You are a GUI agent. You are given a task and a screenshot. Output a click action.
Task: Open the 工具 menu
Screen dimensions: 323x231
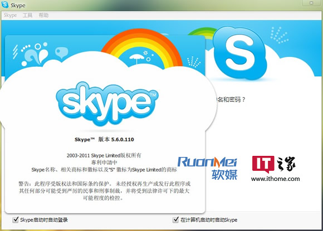tap(27, 15)
